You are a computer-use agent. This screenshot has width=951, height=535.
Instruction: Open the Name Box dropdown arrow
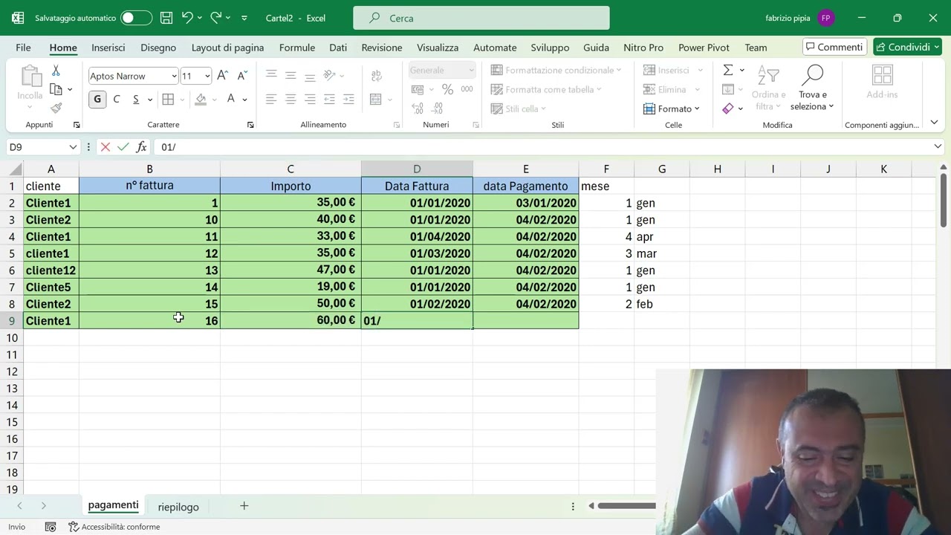point(72,147)
